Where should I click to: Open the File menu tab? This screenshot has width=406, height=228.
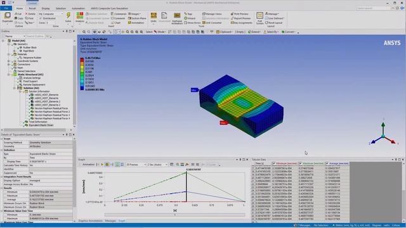click(6, 8)
